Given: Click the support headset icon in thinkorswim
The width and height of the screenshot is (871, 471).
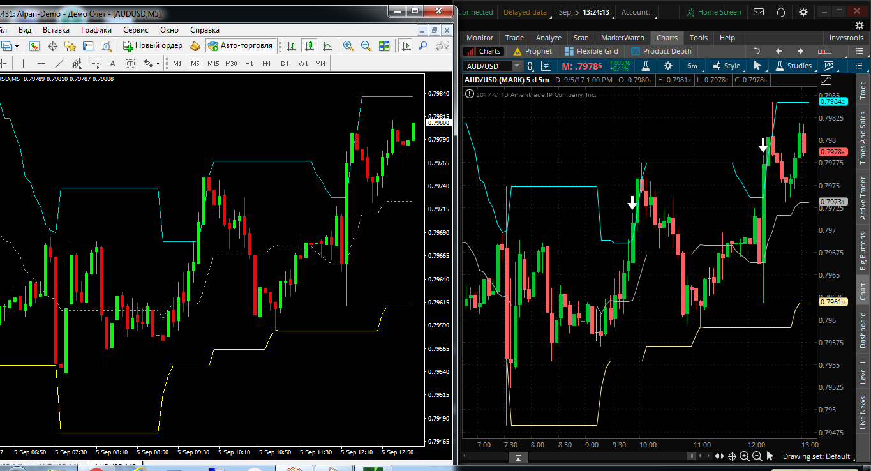Looking at the screenshot, I should 780,12.
